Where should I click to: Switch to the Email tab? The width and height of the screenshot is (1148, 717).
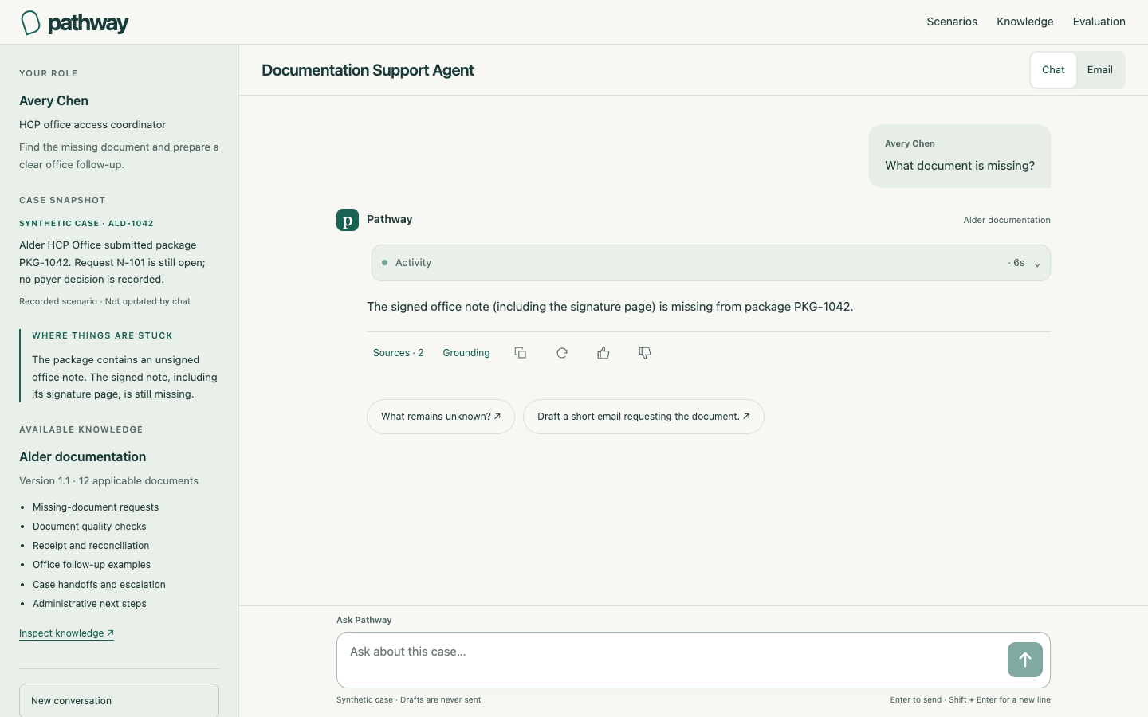point(1100,70)
